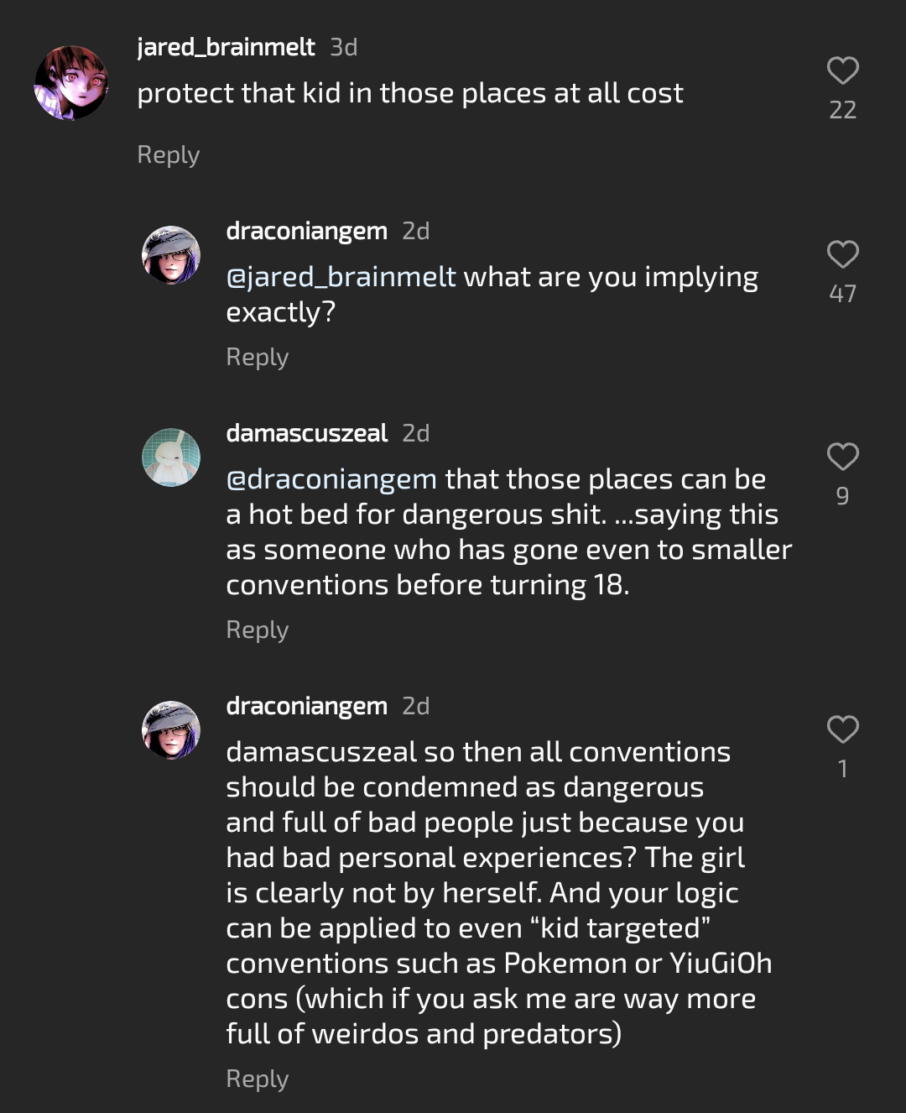The height and width of the screenshot is (1113, 906).
Task: Follow the @draconiangem mention link
Action: click(x=331, y=479)
